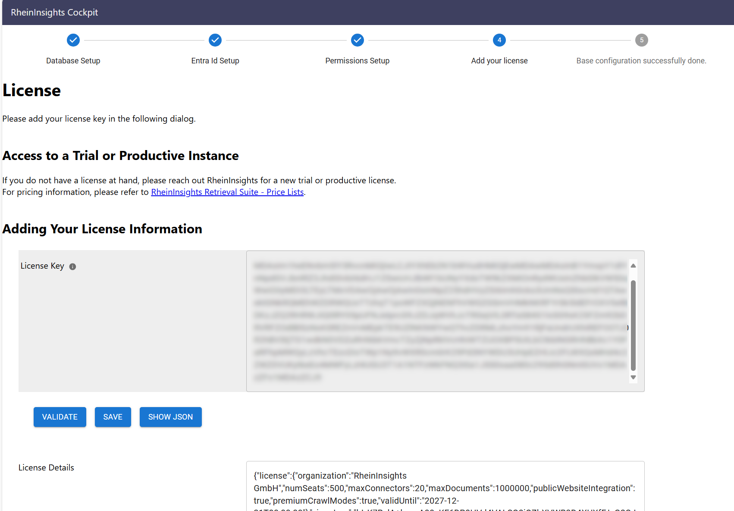
Task: Open the License Key info tooltip icon
Action: coord(72,266)
